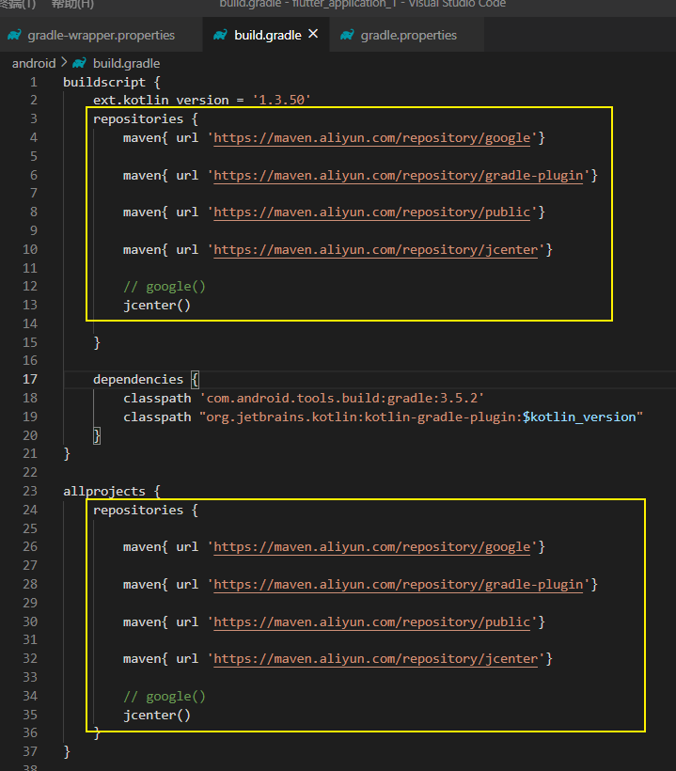Click the closing bracket on line 20
The height and width of the screenshot is (771, 676).
[97, 435]
